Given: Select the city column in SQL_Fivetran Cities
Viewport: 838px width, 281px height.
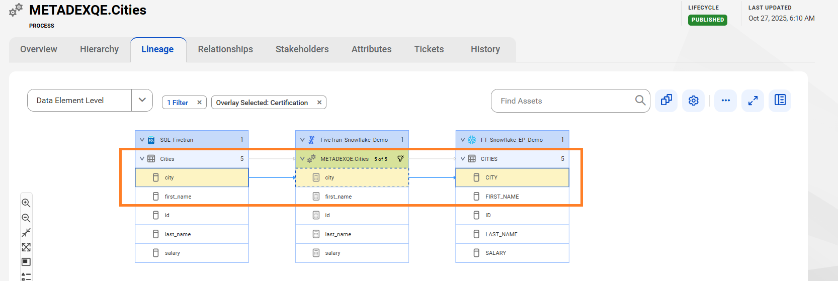Looking at the screenshot, I should pyautogui.click(x=192, y=177).
